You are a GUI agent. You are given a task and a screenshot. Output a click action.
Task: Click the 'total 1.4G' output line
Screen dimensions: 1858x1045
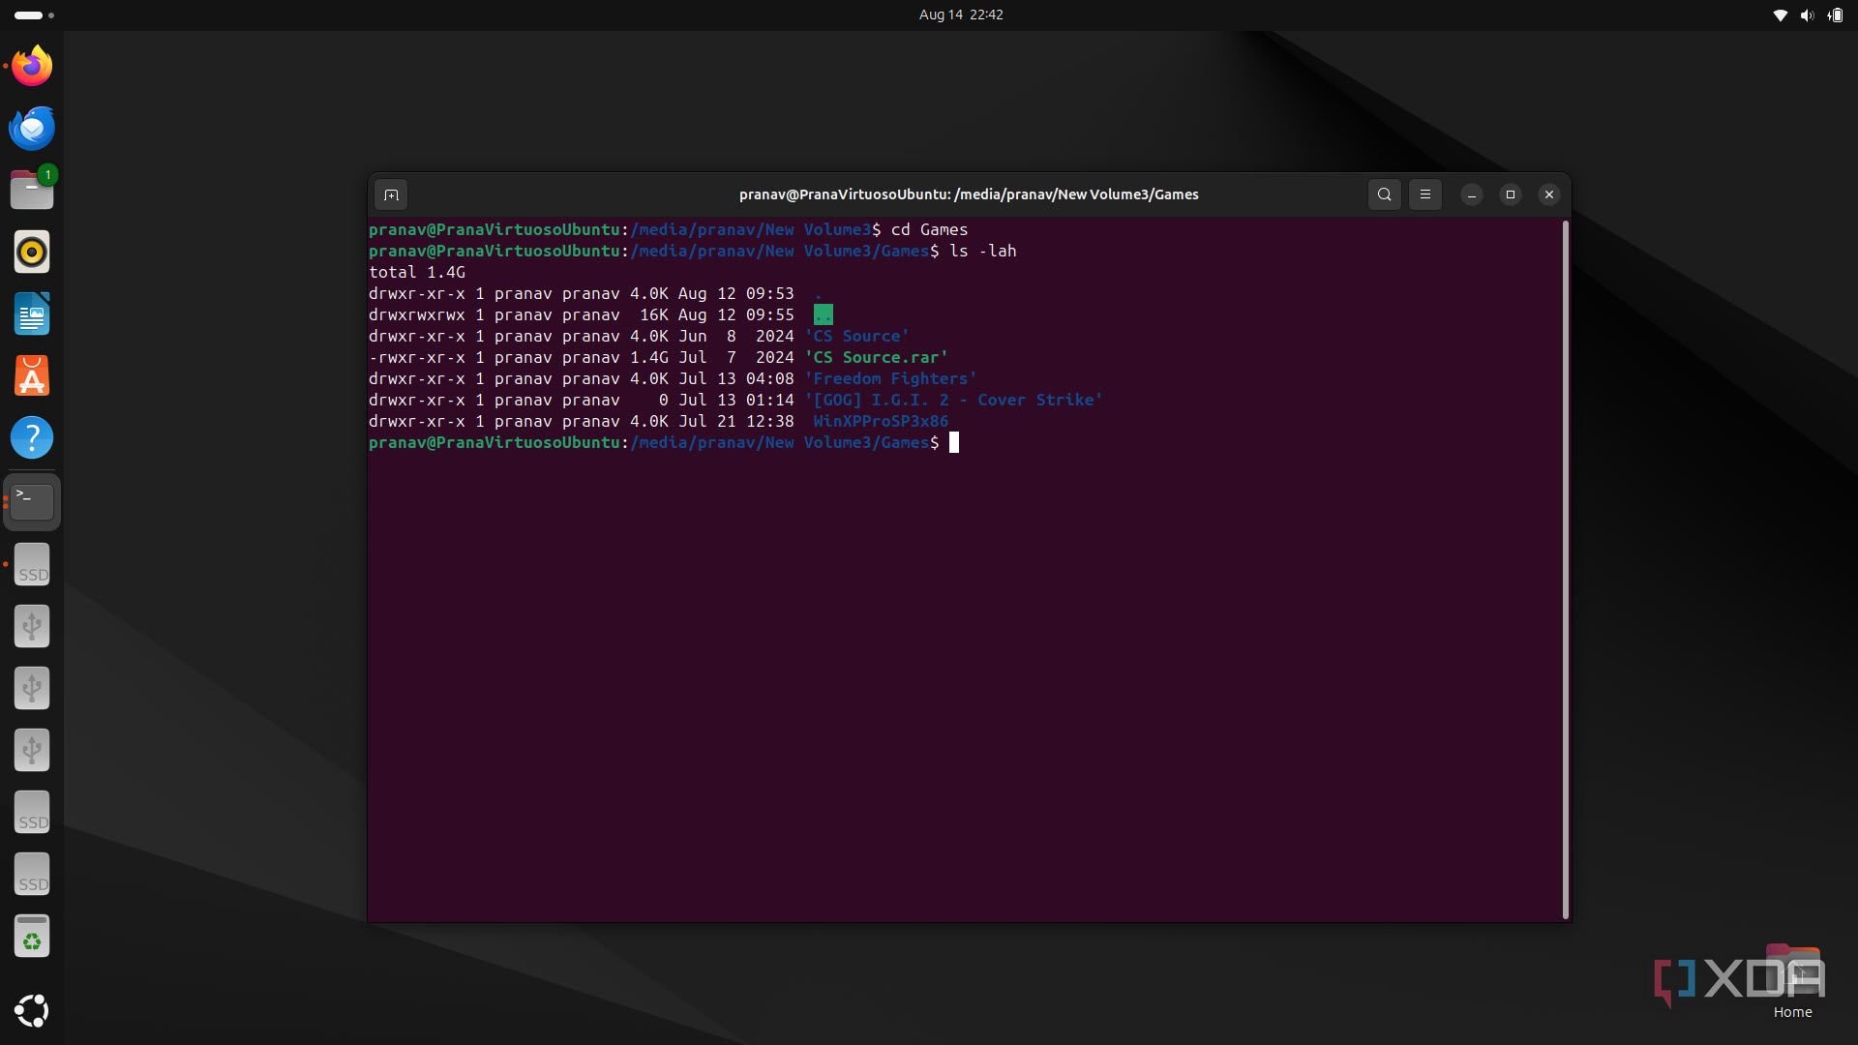pyautogui.click(x=417, y=272)
